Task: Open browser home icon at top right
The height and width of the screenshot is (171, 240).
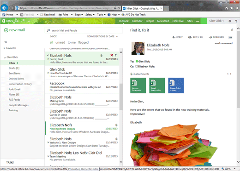Action: pos(227,8)
